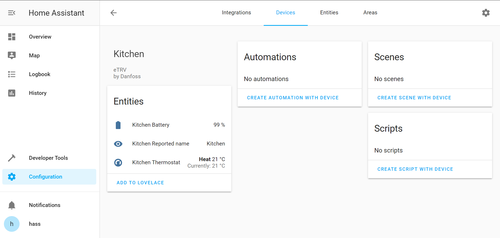Click the Kitchen Thermostat entity label
The image size is (500, 238).
pyautogui.click(x=156, y=162)
